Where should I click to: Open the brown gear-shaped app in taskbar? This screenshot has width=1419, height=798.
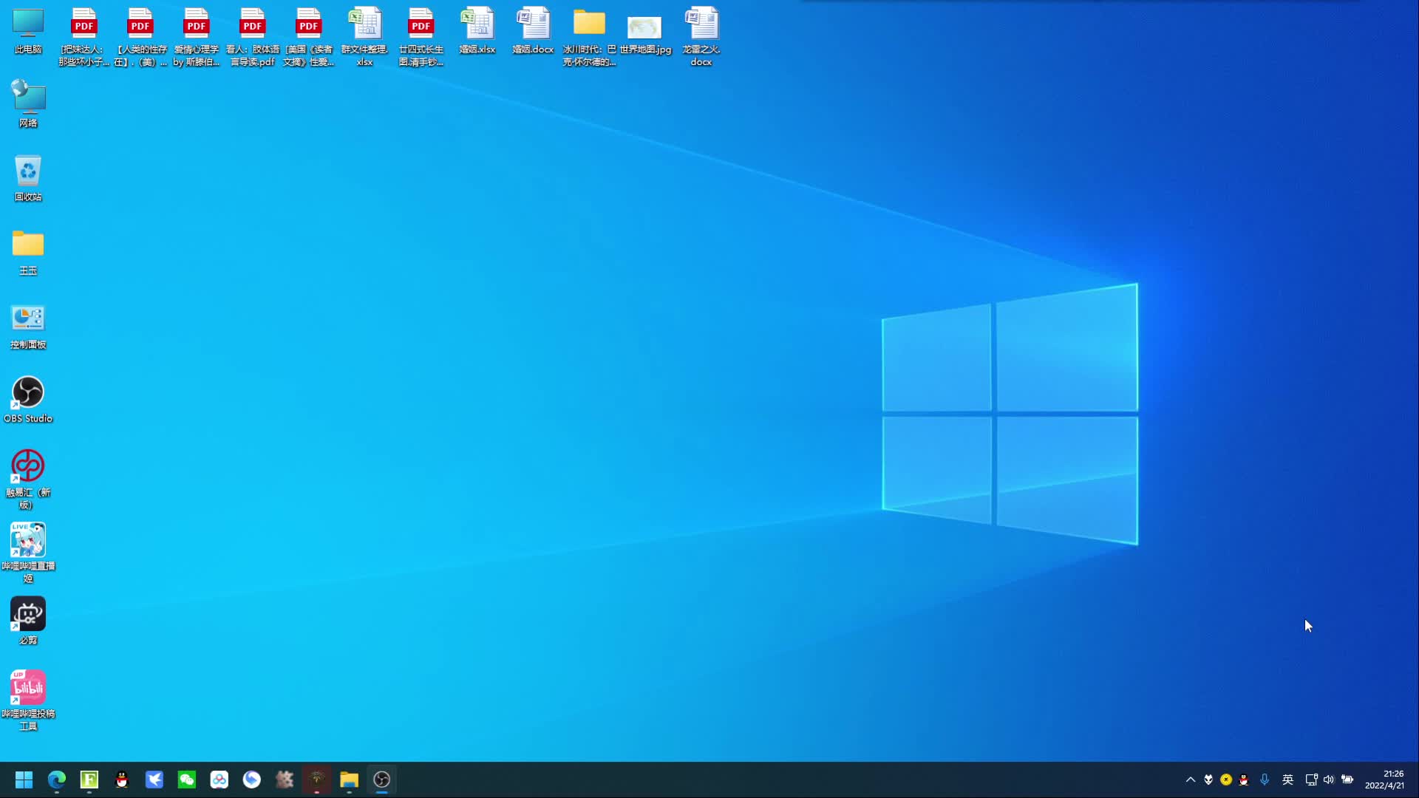pyautogui.click(x=285, y=780)
